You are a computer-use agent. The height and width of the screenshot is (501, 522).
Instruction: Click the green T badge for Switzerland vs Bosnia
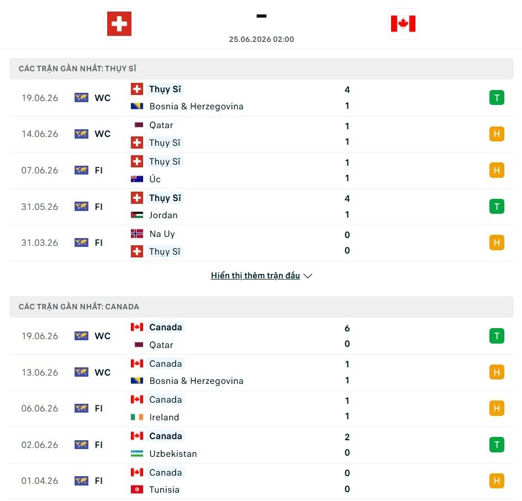tap(497, 98)
